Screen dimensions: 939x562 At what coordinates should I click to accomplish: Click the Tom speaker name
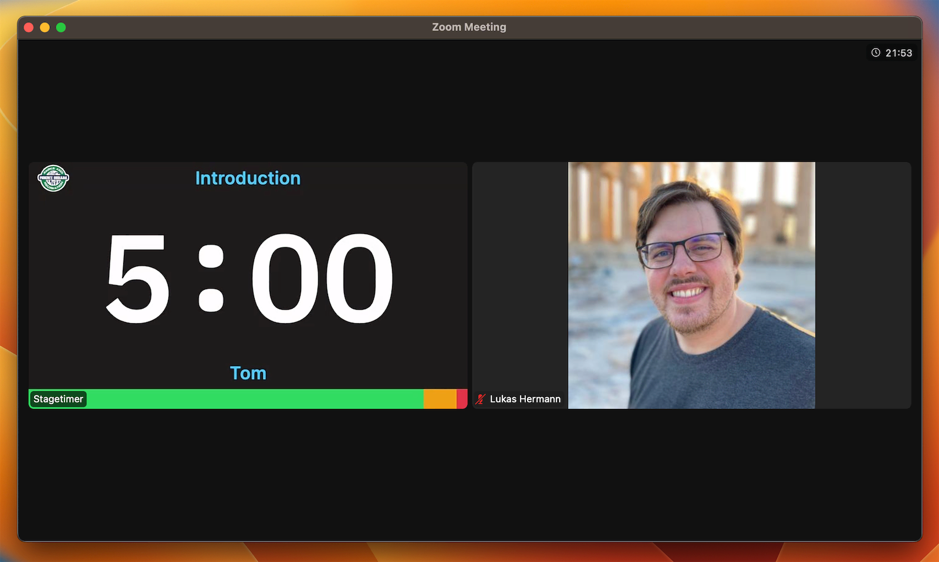pyautogui.click(x=248, y=373)
